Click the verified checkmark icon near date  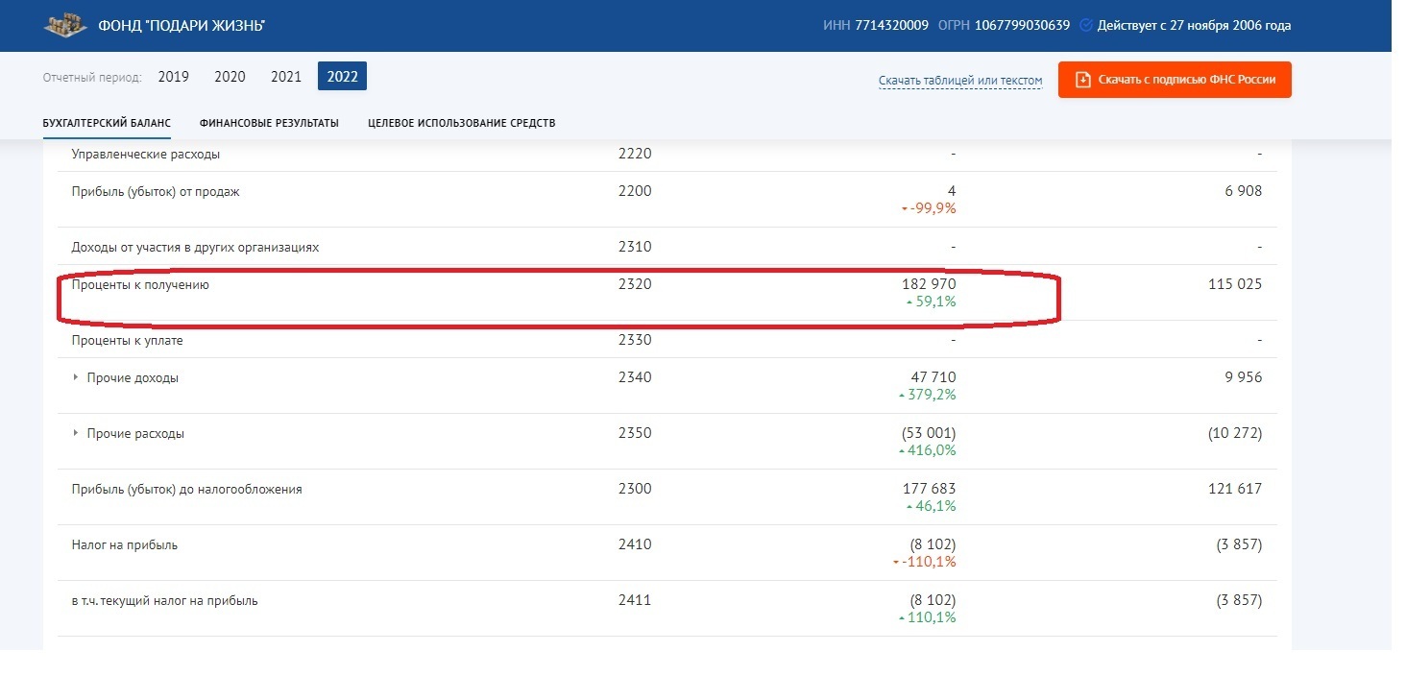1086,26
